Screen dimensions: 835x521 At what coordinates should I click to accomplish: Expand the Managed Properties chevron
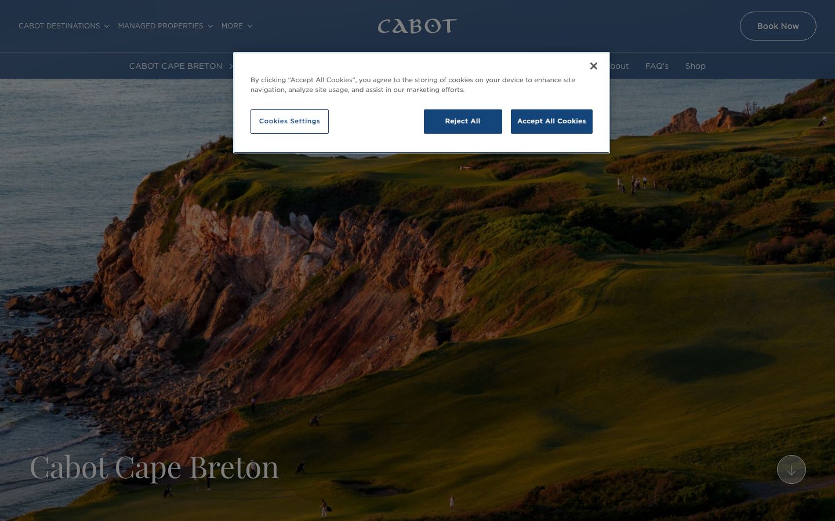(x=210, y=26)
